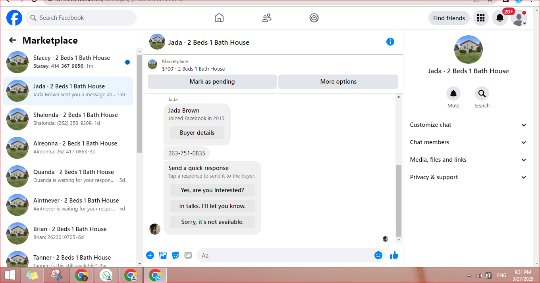
Task: Click the Mute bell icon
Action: point(453,94)
